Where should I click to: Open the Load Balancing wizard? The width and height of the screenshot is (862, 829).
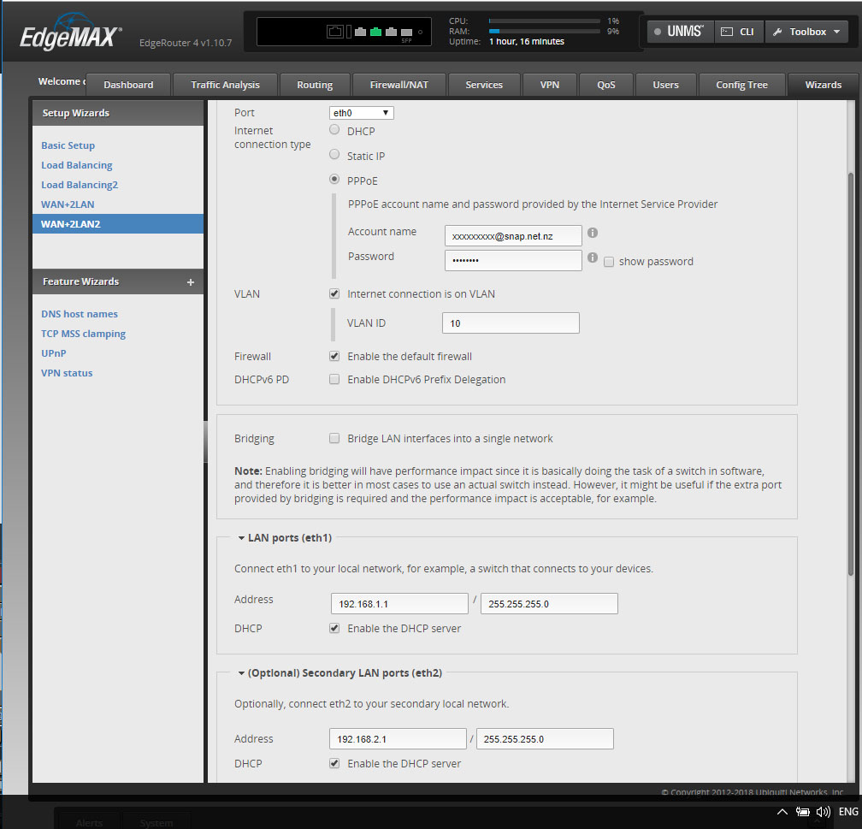[77, 166]
